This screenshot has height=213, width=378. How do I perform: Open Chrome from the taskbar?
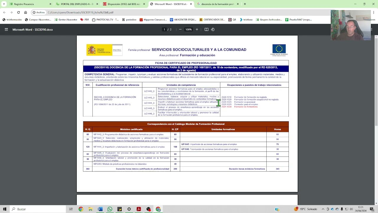[x=81, y=209]
